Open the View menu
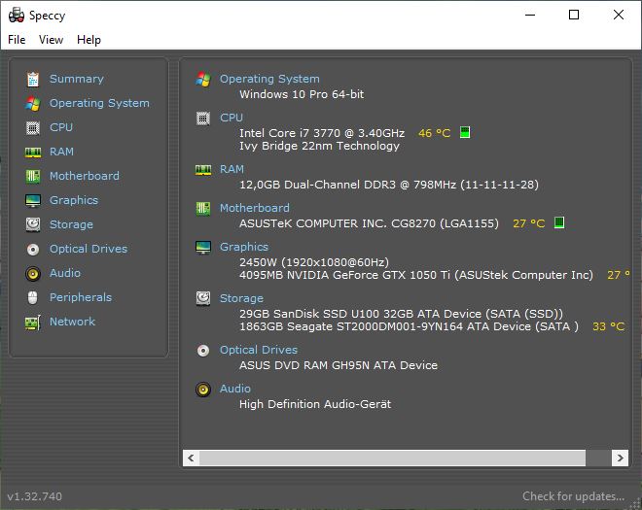642x510 pixels. click(x=51, y=40)
